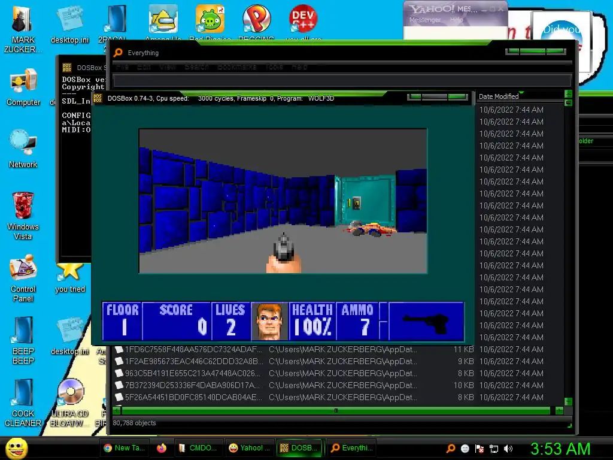Viewport: 613px width, 460px height.
Task: Click the Everything horizontal scroll-left arrow
Action: [117, 411]
